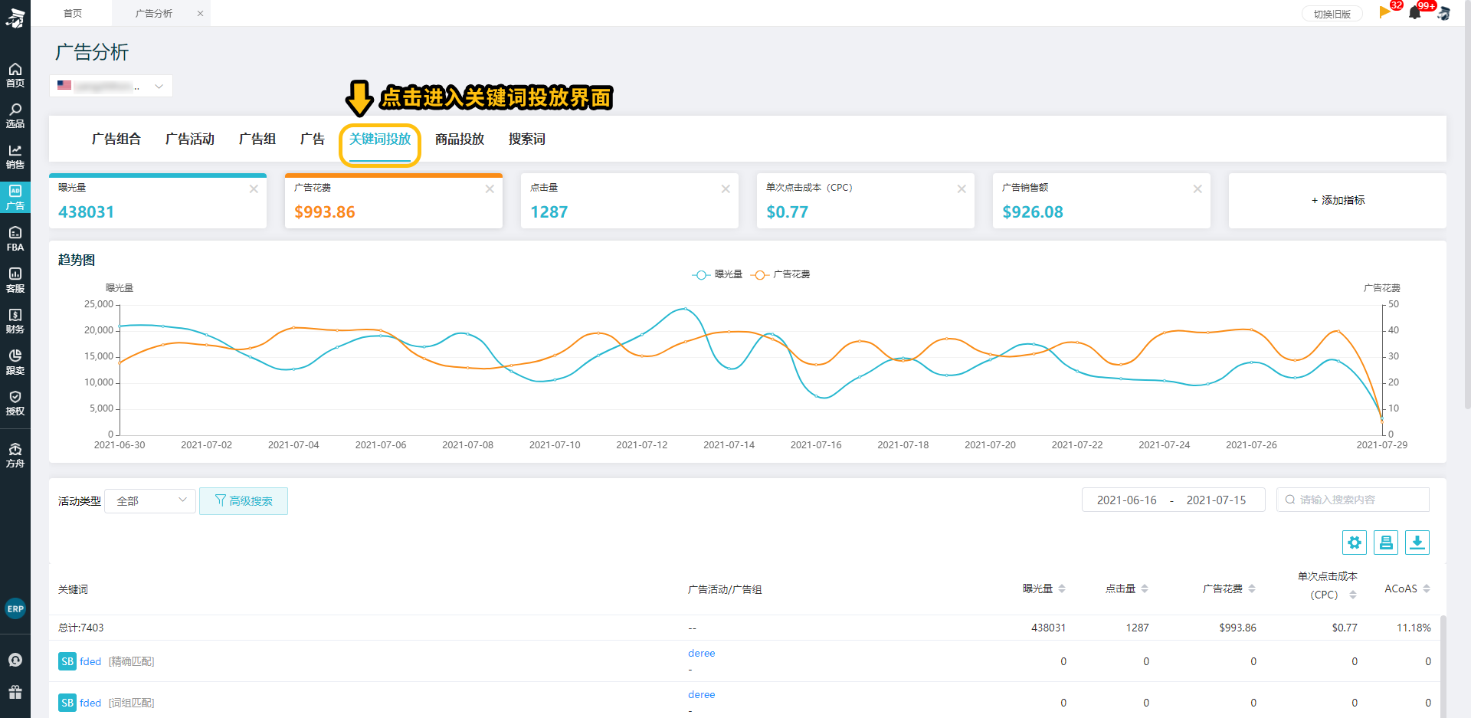This screenshot has width=1471, height=718.
Task: Open 高级搜索 advanced search
Action: pos(244,501)
